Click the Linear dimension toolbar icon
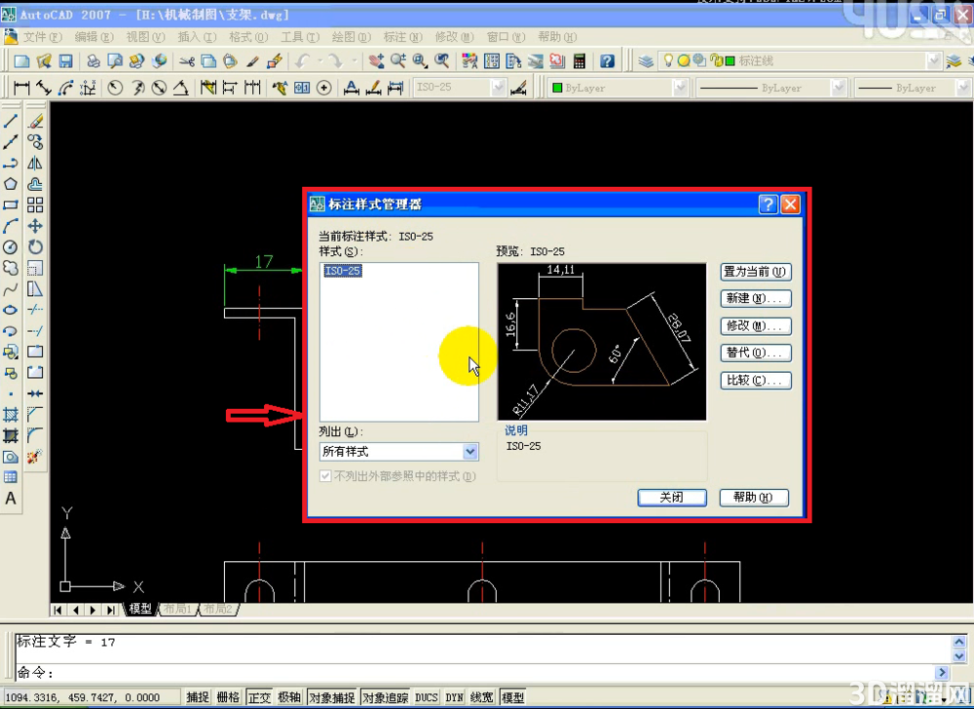The image size is (974, 709). [x=21, y=89]
